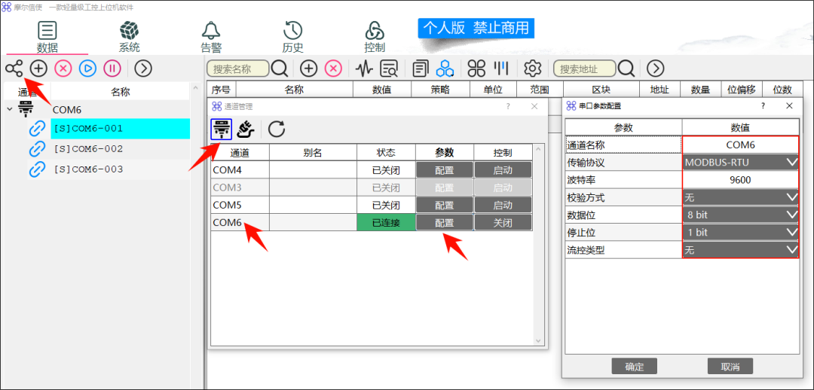Select device [S]COM6-003
Viewport: 814px width, 390px height.
coord(120,169)
